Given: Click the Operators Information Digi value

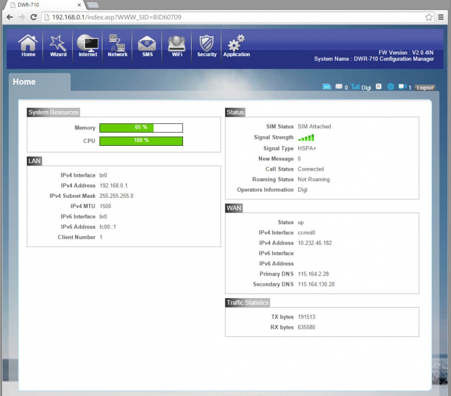Looking at the screenshot, I should point(302,190).
